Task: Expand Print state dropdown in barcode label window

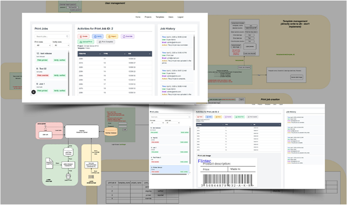Action: [157, 122]
